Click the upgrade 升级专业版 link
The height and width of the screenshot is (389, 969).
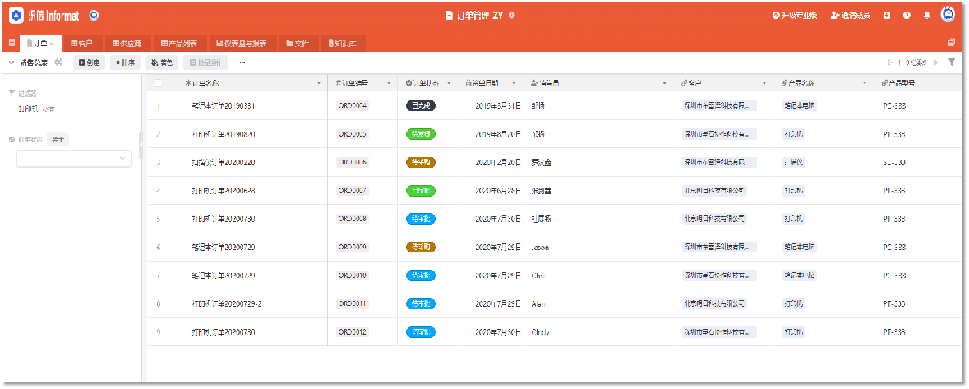tap(795, 16)
